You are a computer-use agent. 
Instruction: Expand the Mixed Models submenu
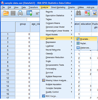[57, 35]
